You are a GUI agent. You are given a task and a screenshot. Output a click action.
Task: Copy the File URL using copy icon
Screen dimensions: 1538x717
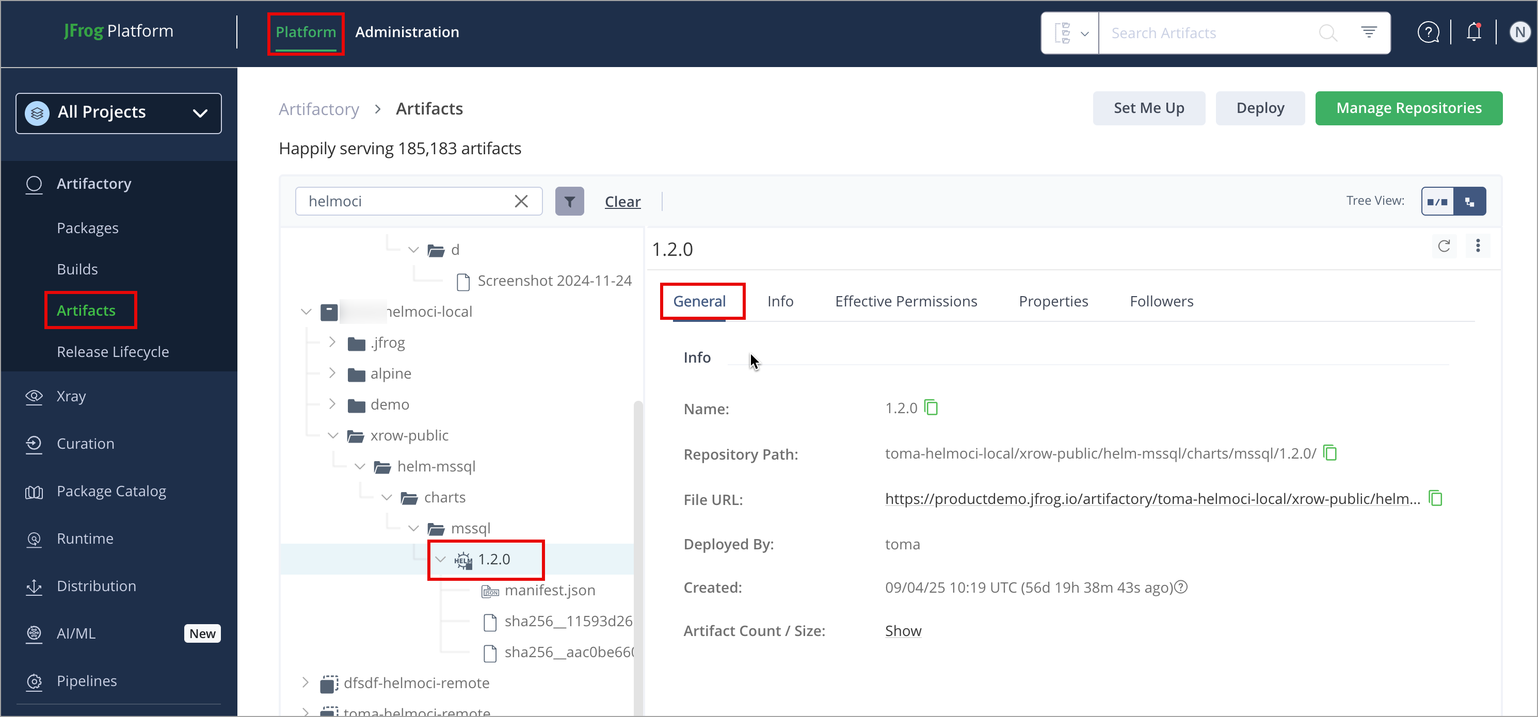click(x=1435, y=499)
